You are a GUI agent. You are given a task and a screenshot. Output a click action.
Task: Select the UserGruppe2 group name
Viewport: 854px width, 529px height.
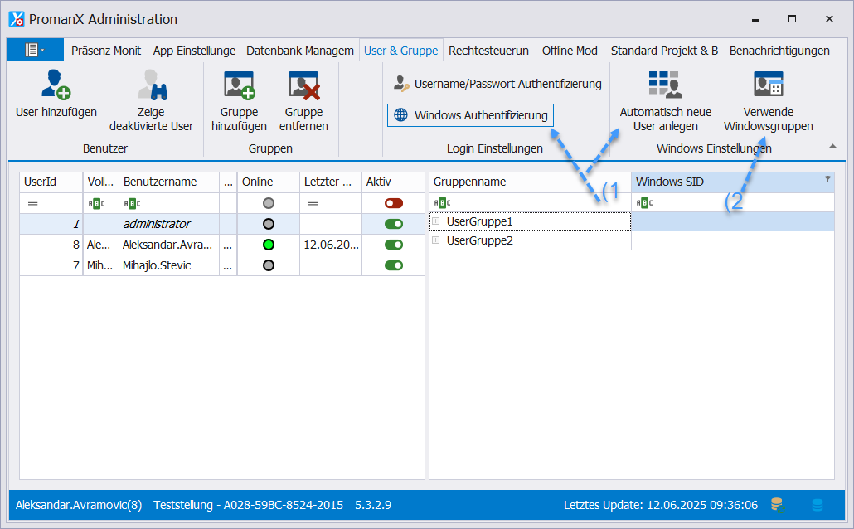pos(479,240)
